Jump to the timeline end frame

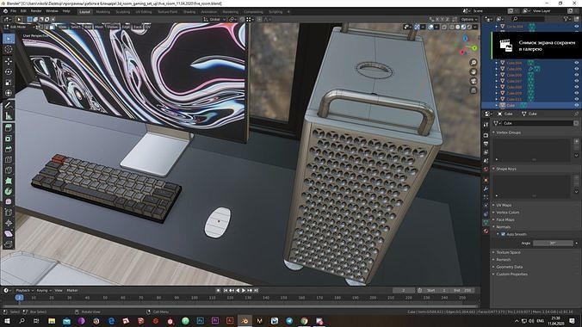[x=256, y=291]
